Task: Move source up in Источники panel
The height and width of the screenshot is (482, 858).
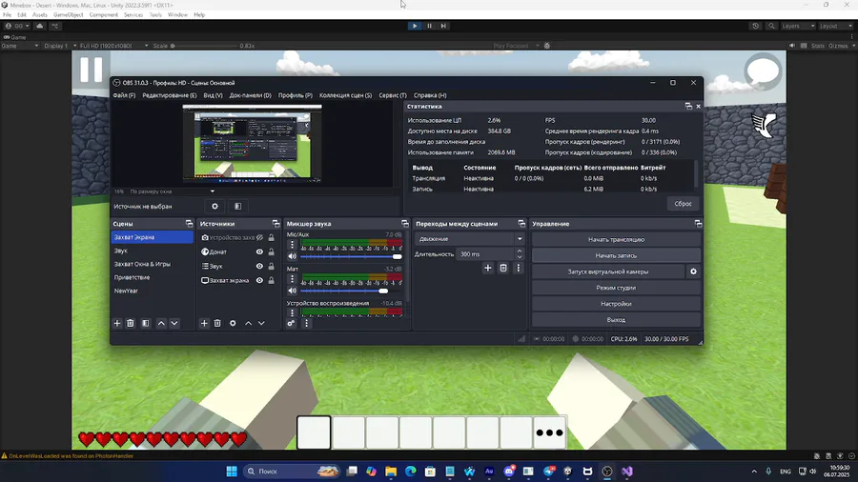Action: 248,324
